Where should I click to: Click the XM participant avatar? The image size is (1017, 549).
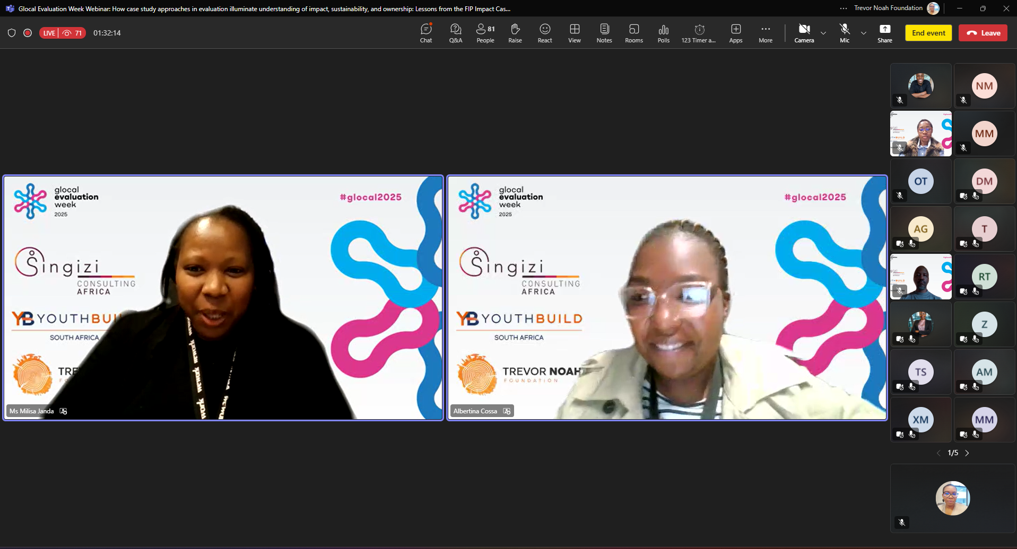coord(921,420)
